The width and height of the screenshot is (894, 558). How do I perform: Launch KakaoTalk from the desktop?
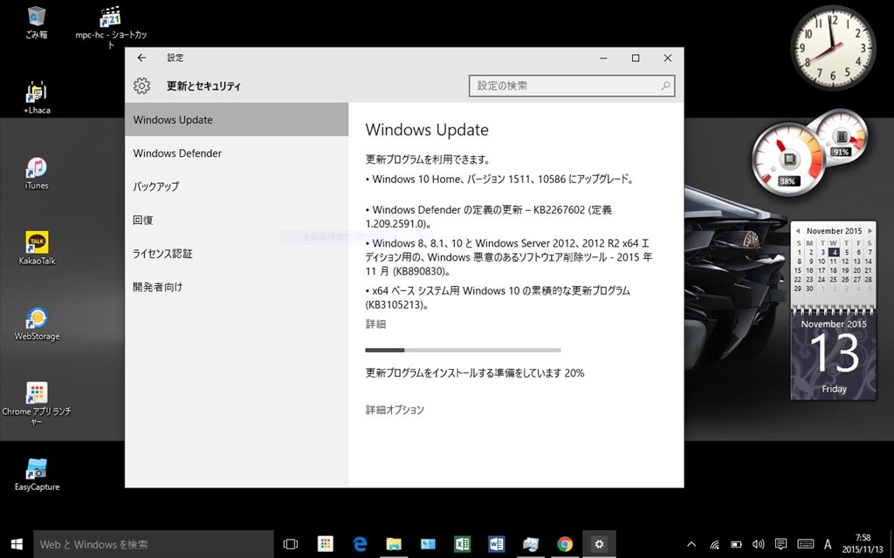(x=37, y=248)
